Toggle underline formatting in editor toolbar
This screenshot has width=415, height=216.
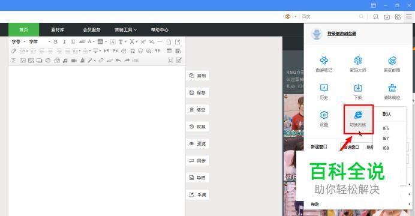click(73, 42)
